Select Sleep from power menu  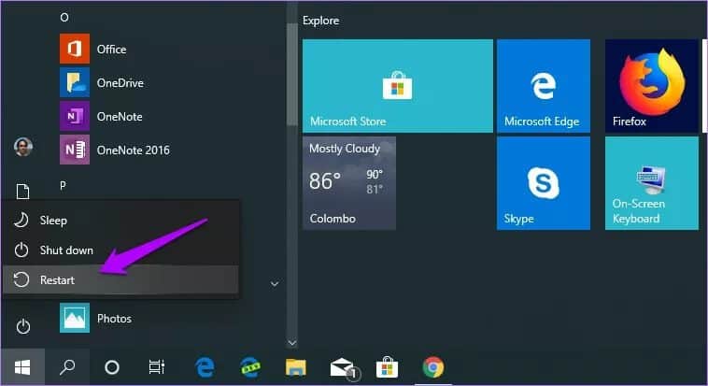[120, 221]
